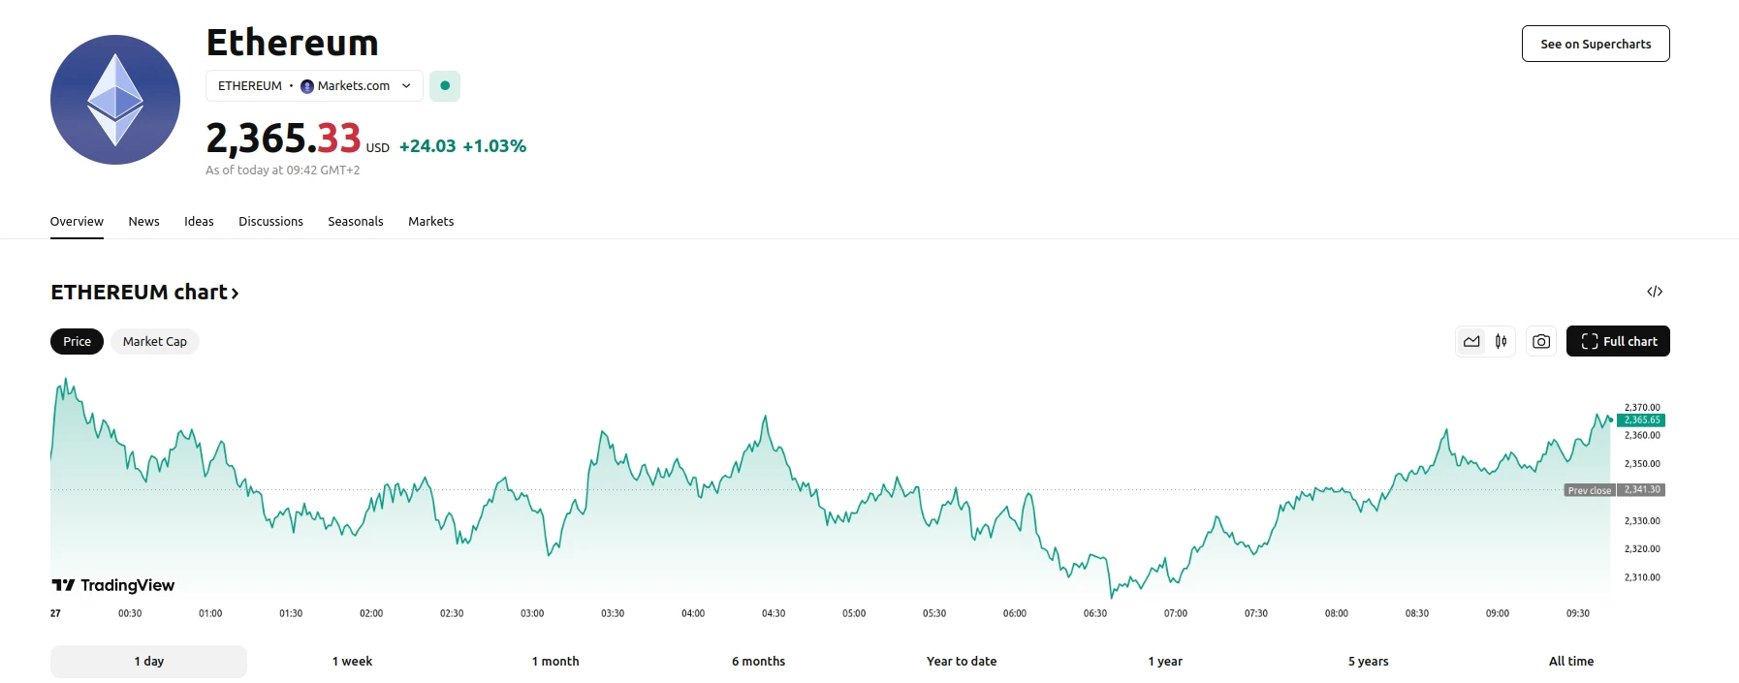Click the Prev close price label
1739x683 pixels.
(x=1590, y=490)
